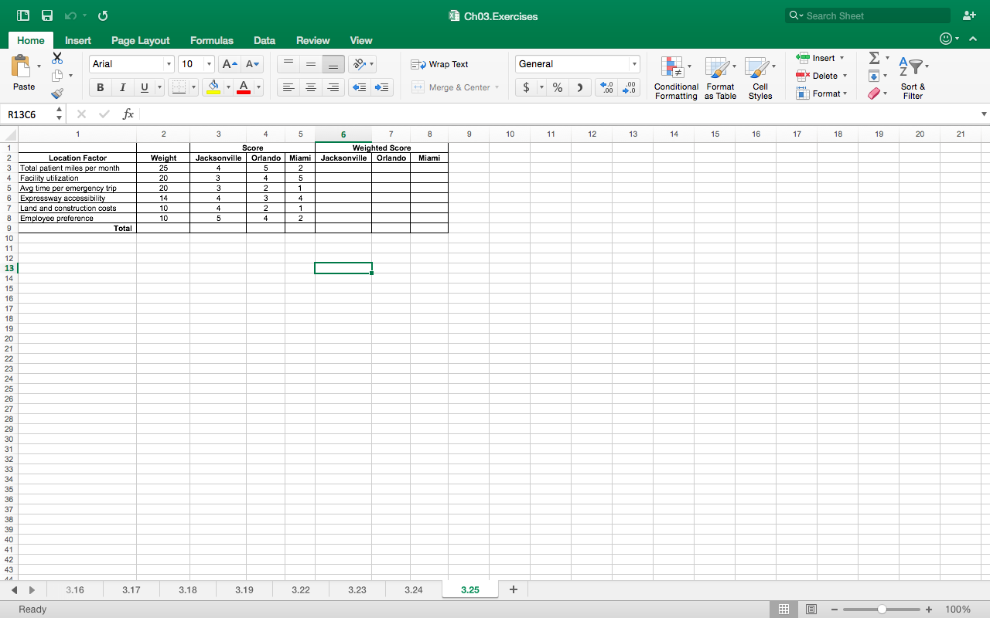Click the Format Painter brush icon

click(x=57, y=93)
